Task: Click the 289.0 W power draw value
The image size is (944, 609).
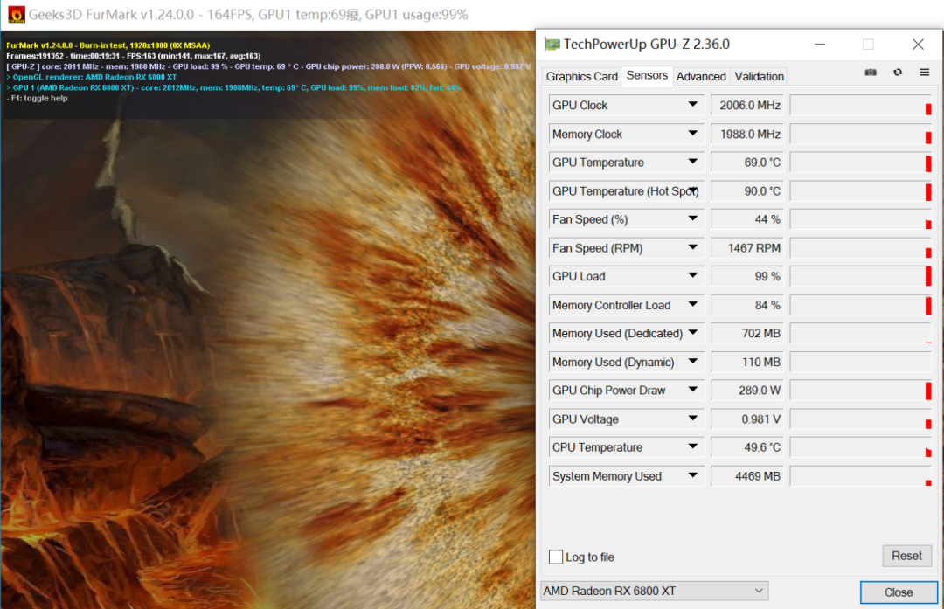Action: pos(747,391)
